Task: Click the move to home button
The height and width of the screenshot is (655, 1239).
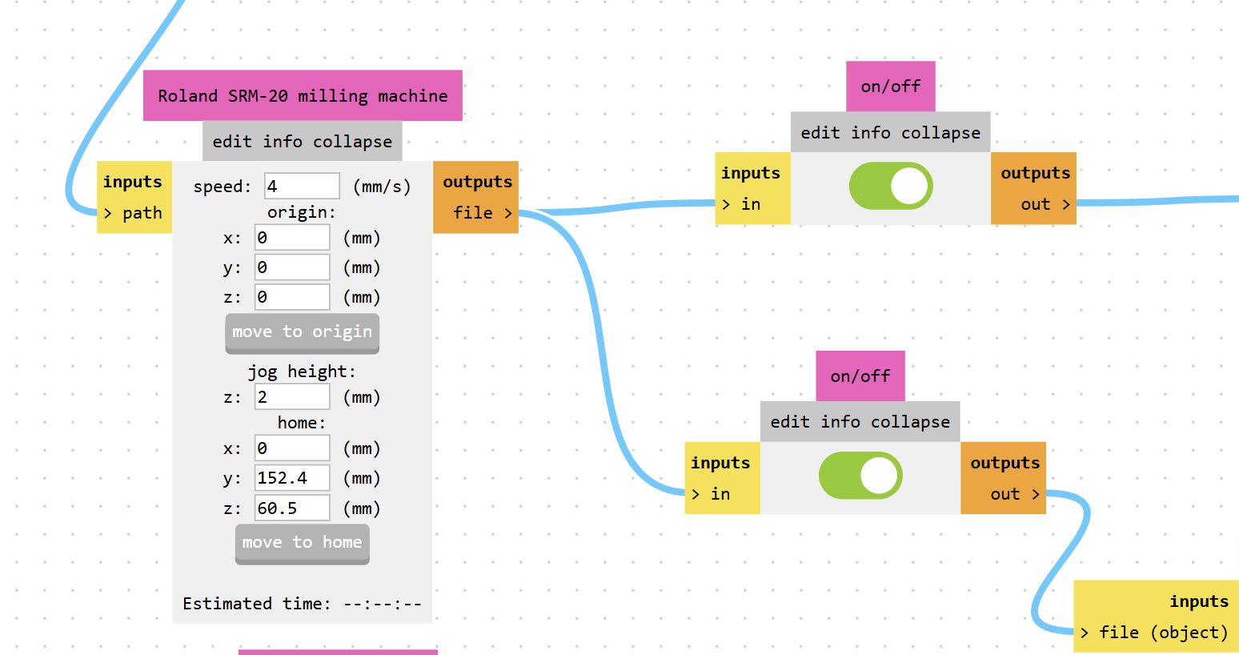Action: (x=302, y=544)
